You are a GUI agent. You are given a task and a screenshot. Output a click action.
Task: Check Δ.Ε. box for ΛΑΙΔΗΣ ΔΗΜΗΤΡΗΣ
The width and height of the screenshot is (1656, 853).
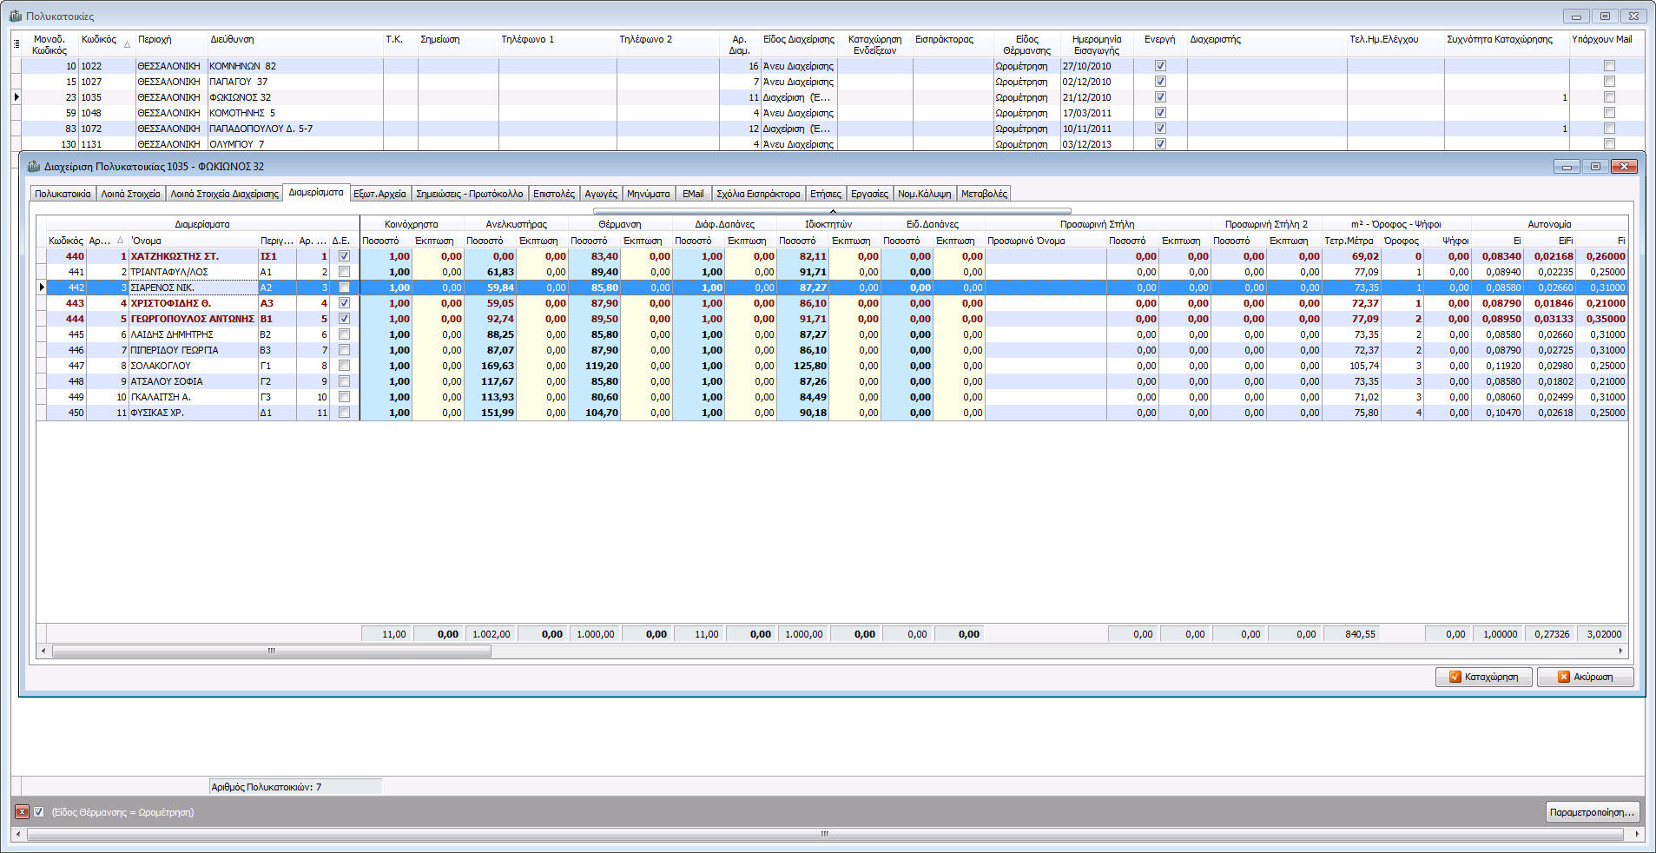point(344,334)
